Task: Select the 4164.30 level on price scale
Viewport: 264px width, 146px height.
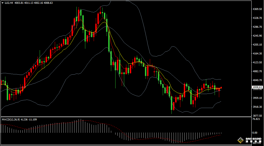Action: point(257,54)
